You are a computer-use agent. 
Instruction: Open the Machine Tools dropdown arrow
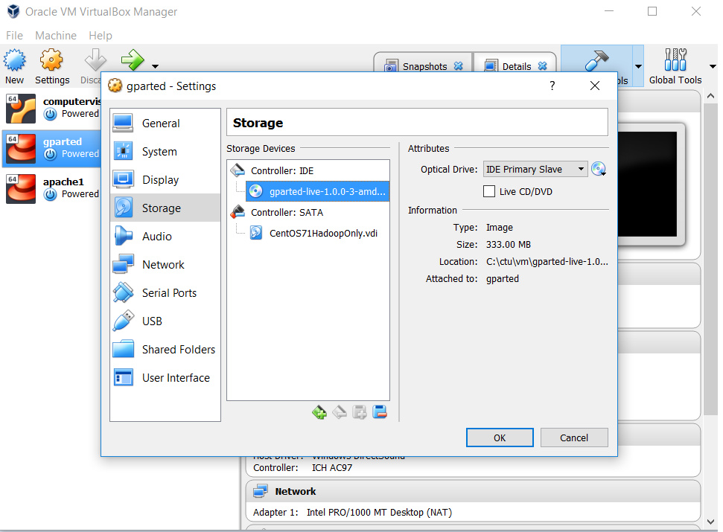pos(638,66)
